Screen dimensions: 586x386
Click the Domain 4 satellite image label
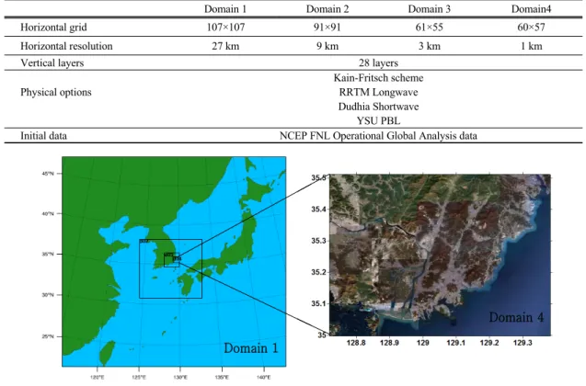click(516, 317)
